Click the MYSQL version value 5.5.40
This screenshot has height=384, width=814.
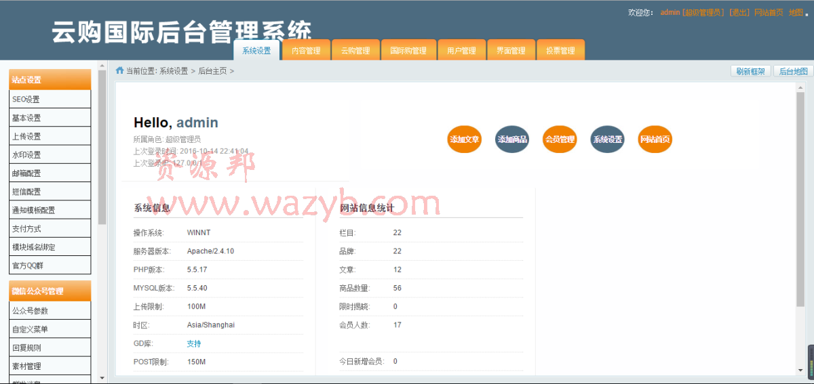(x=197, y=288)
